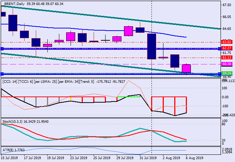Click the magenta 60.38 current price tag
The height and width of the screenshot is (162, 235).
point(227,64)
